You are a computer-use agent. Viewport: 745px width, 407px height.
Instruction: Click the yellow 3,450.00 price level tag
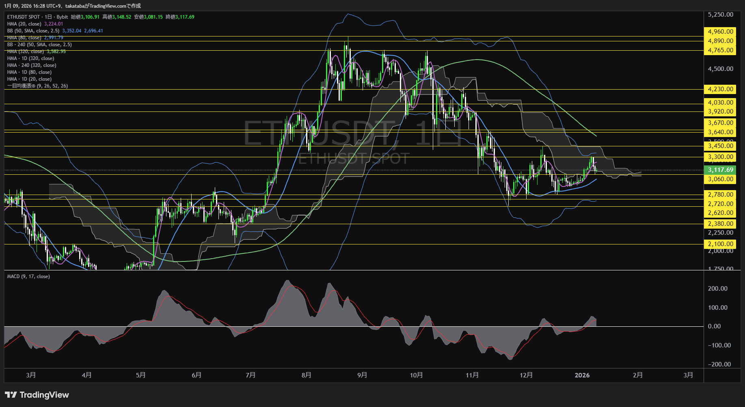pos(720,146)
